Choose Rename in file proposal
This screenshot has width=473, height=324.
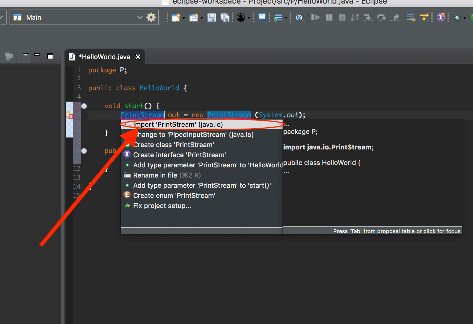tap(201, 175)
